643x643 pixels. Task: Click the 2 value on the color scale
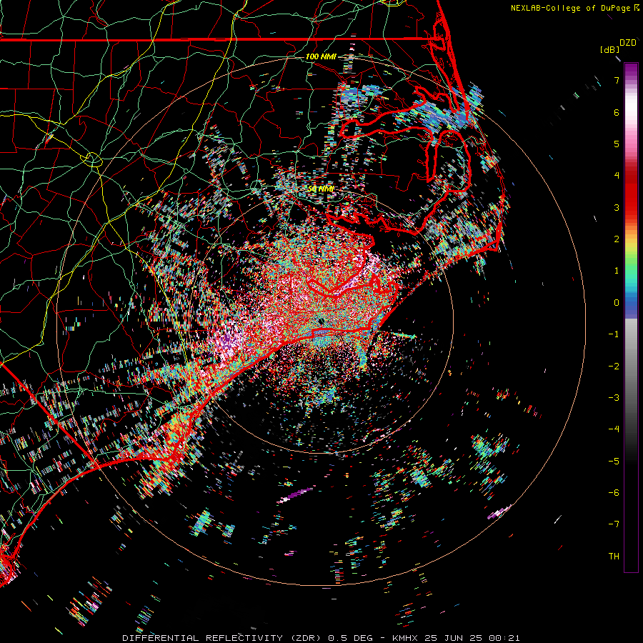(x=617, y=239)
